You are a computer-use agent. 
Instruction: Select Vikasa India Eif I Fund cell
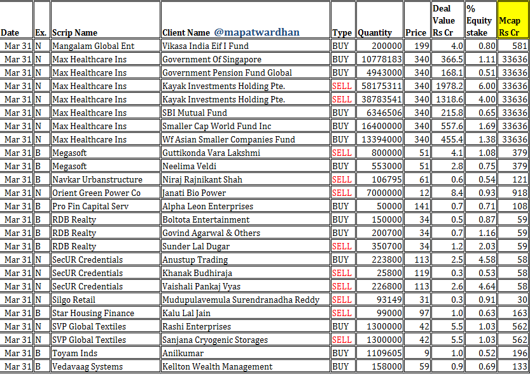246,46
